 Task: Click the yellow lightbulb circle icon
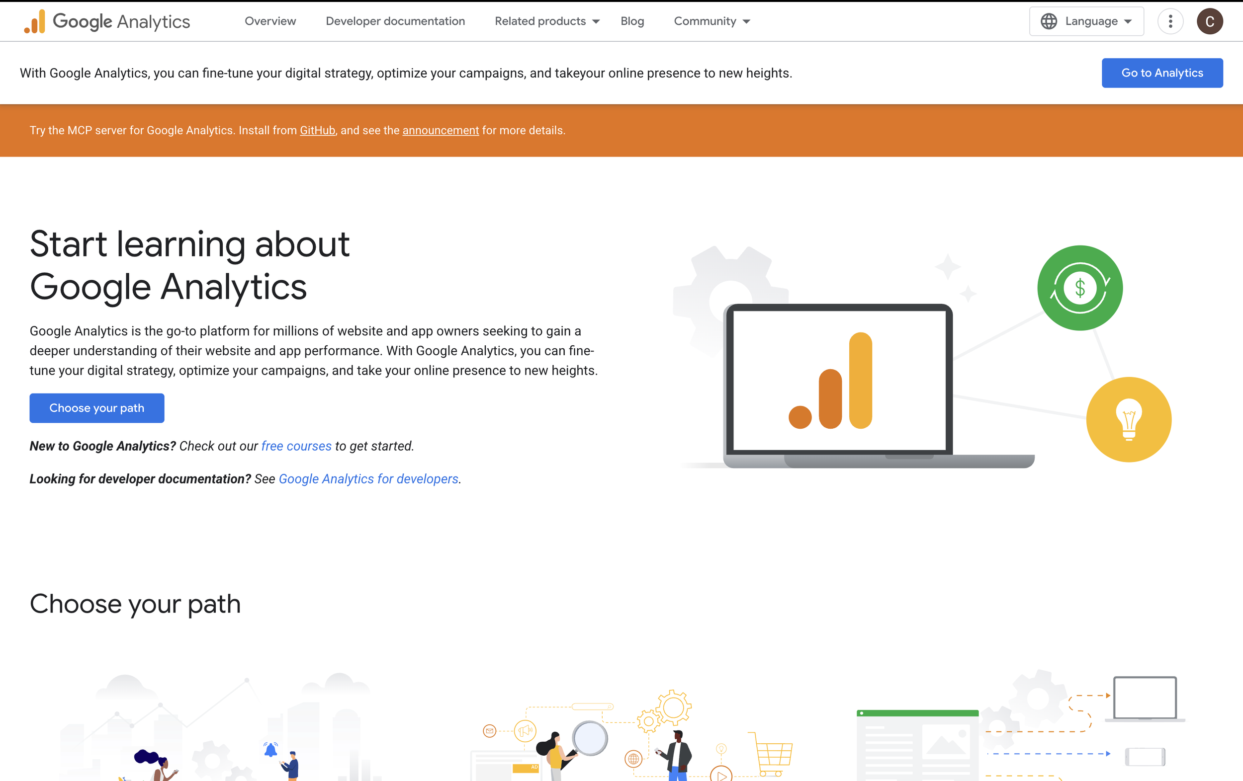pos(1129,419)
